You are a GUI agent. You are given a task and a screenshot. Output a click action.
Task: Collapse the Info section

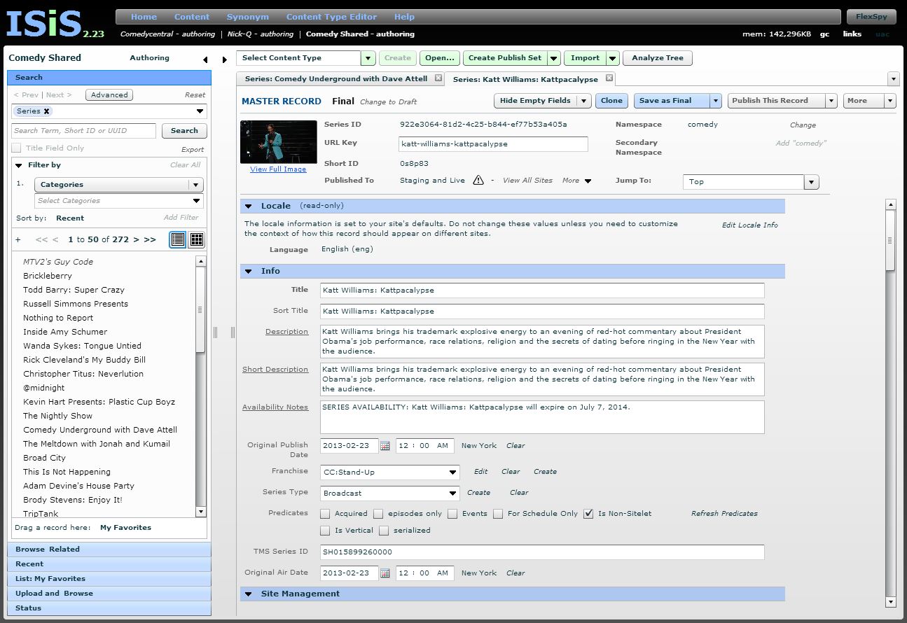pos(248,272)
